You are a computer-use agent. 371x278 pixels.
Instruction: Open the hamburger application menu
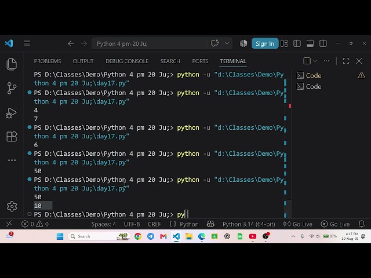click(x=27, y=43)
